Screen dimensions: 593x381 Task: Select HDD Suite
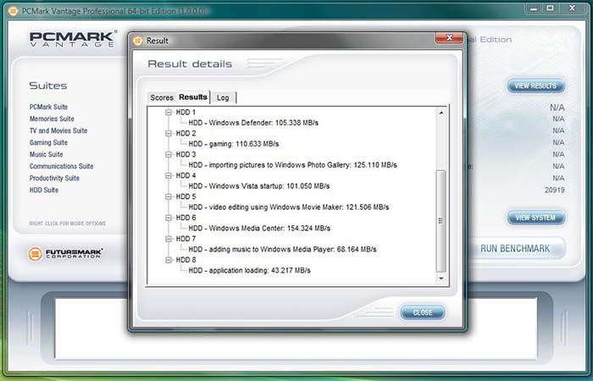tap(44, 190)
